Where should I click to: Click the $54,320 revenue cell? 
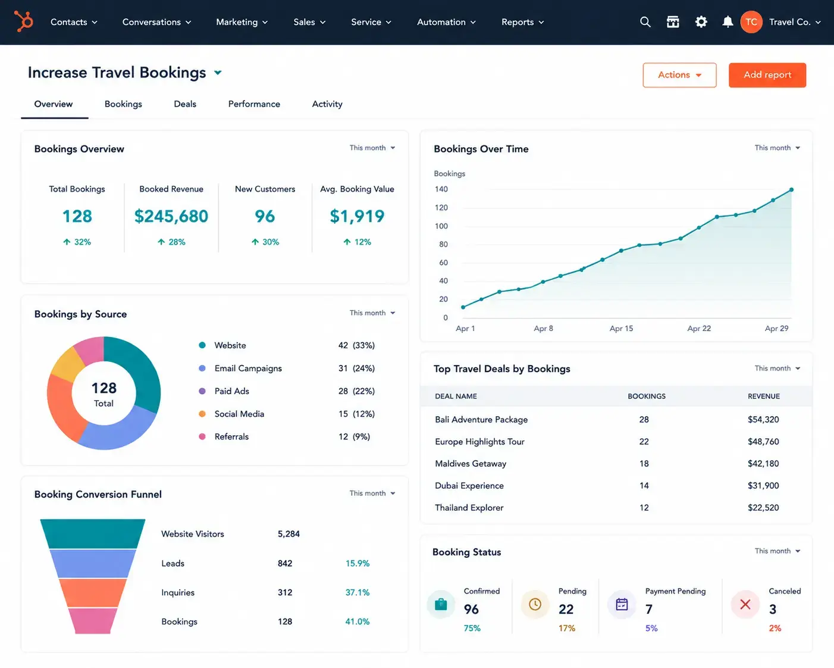point(763,420)
